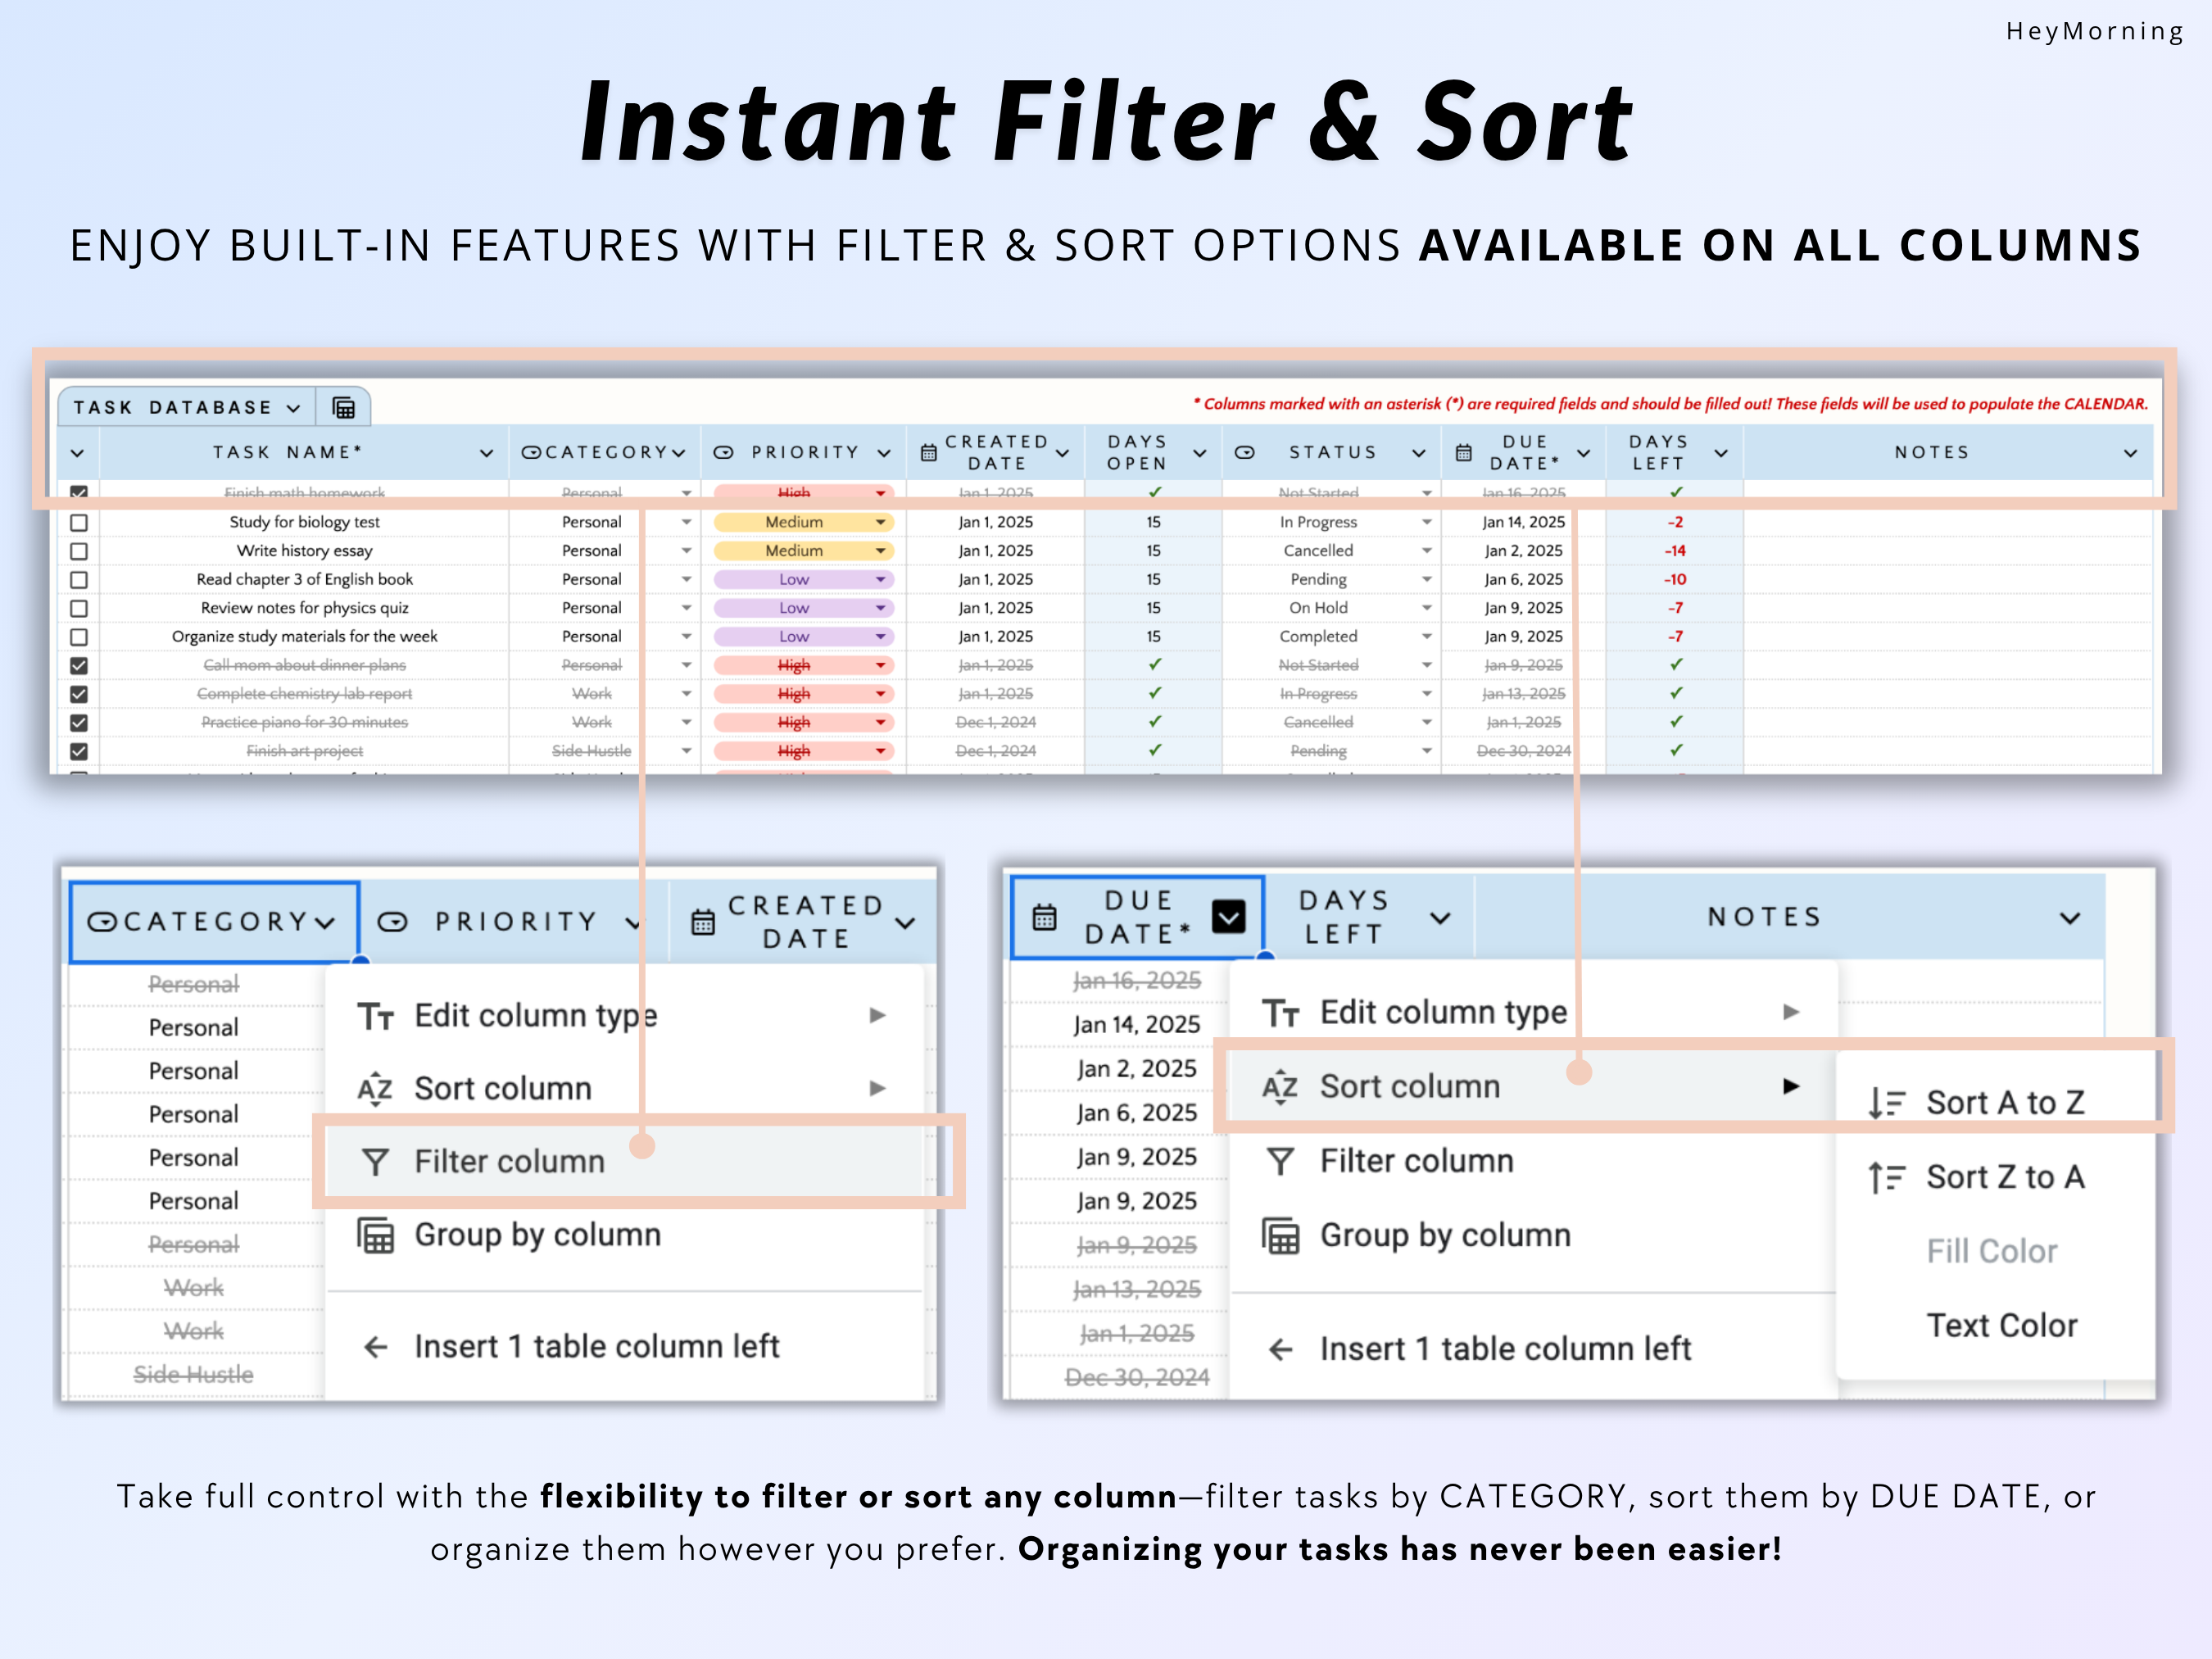Click the Sort Z to A icon
The height and width of the screenshot is (1659, 2212).
tap(1886, 1177)
